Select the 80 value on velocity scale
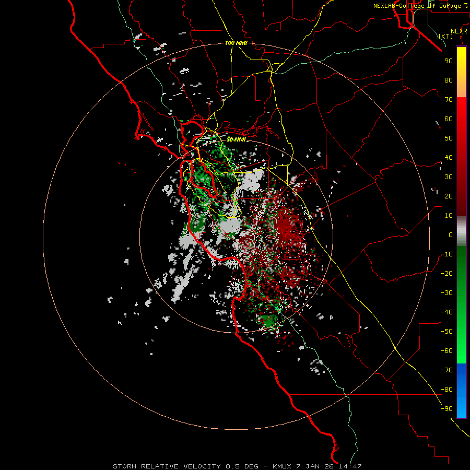This screenshot has height=470, width=470. pyautogui.click(x=449, y=80)
